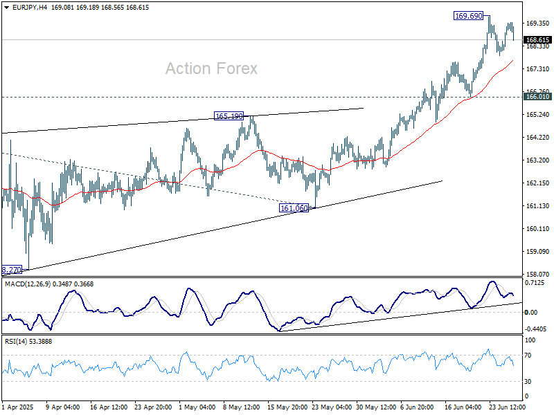
Task: Click the 23 Apr 20:00 time label
Action: 153,407
